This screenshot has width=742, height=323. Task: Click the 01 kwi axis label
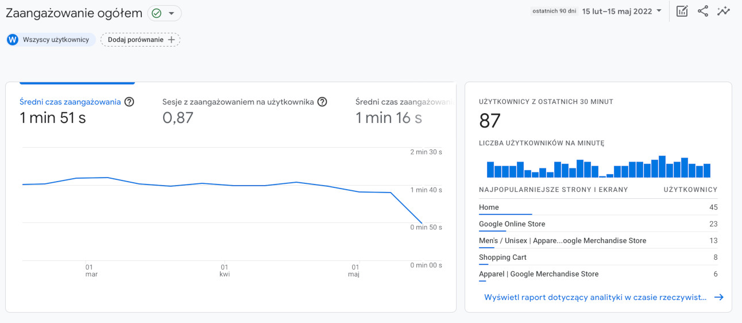click(225, 271)
